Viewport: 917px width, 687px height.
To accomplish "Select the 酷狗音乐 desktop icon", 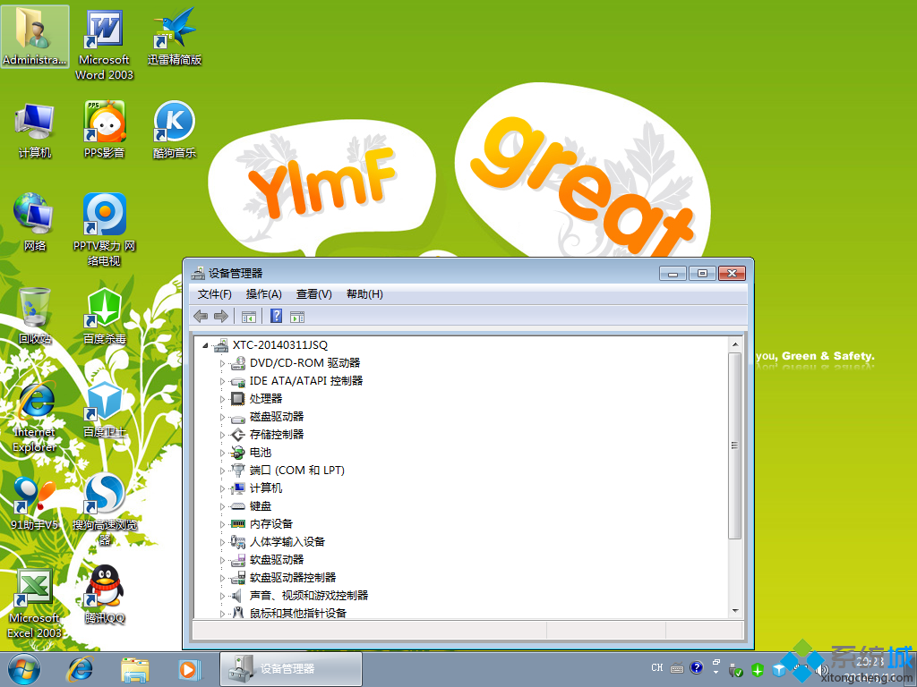I will (x=175, y=123).
